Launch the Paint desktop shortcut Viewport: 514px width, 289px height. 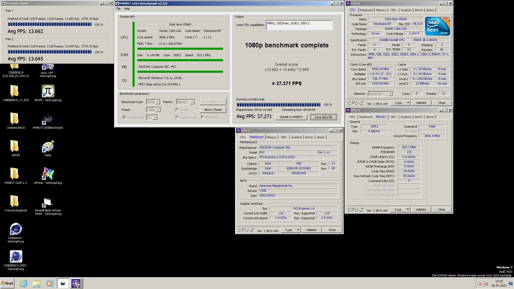(48, 146)
